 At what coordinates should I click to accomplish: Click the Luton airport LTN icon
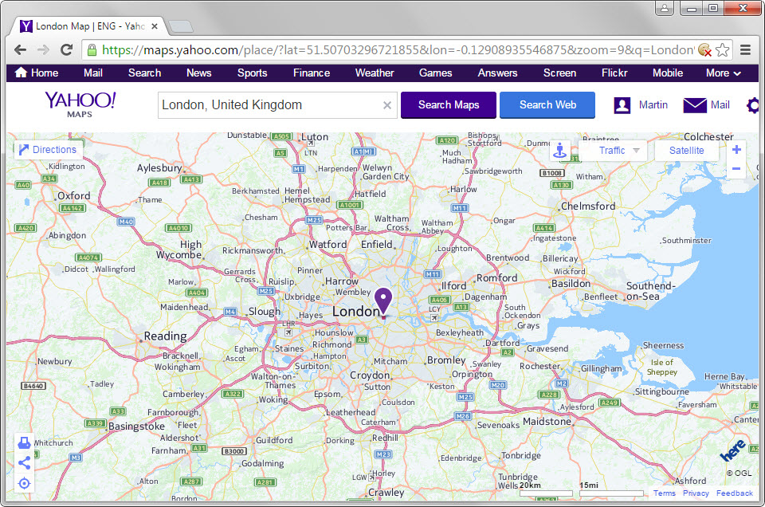point(310,144)
